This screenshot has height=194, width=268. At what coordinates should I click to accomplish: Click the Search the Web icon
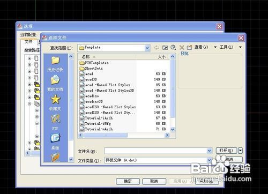173,48
